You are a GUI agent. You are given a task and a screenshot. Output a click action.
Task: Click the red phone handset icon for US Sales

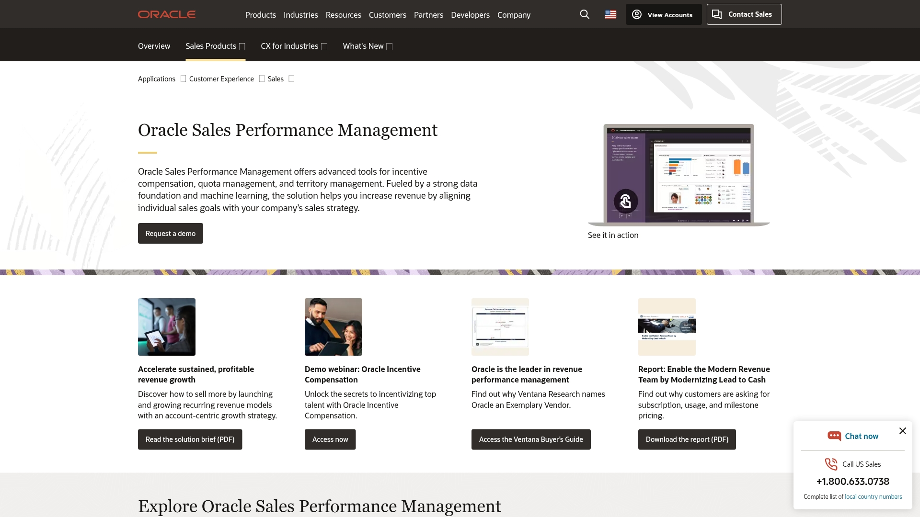click(831, 464)
